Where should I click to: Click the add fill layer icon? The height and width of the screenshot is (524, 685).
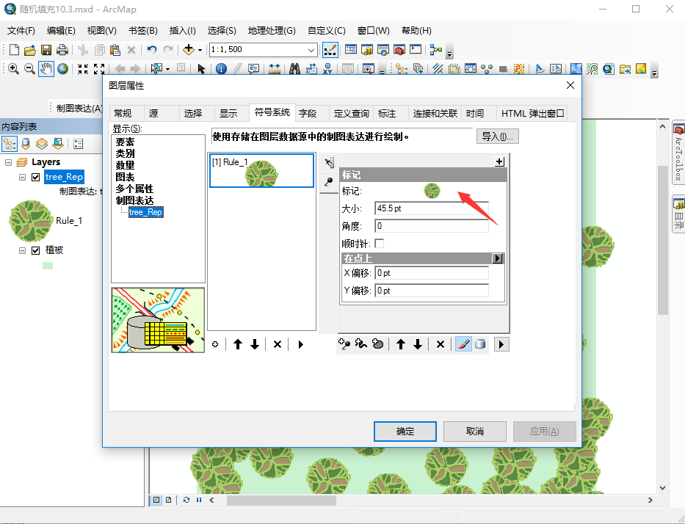(377, 344)
